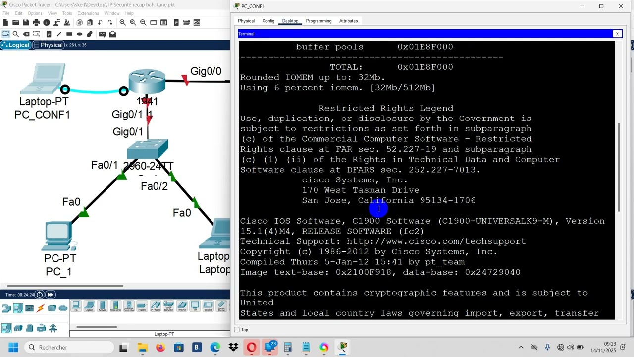Choose the Place Note tool
Image resolution: width=634 pixels, height=357 pixels.
pyautogui.click(x=49, y=34)
